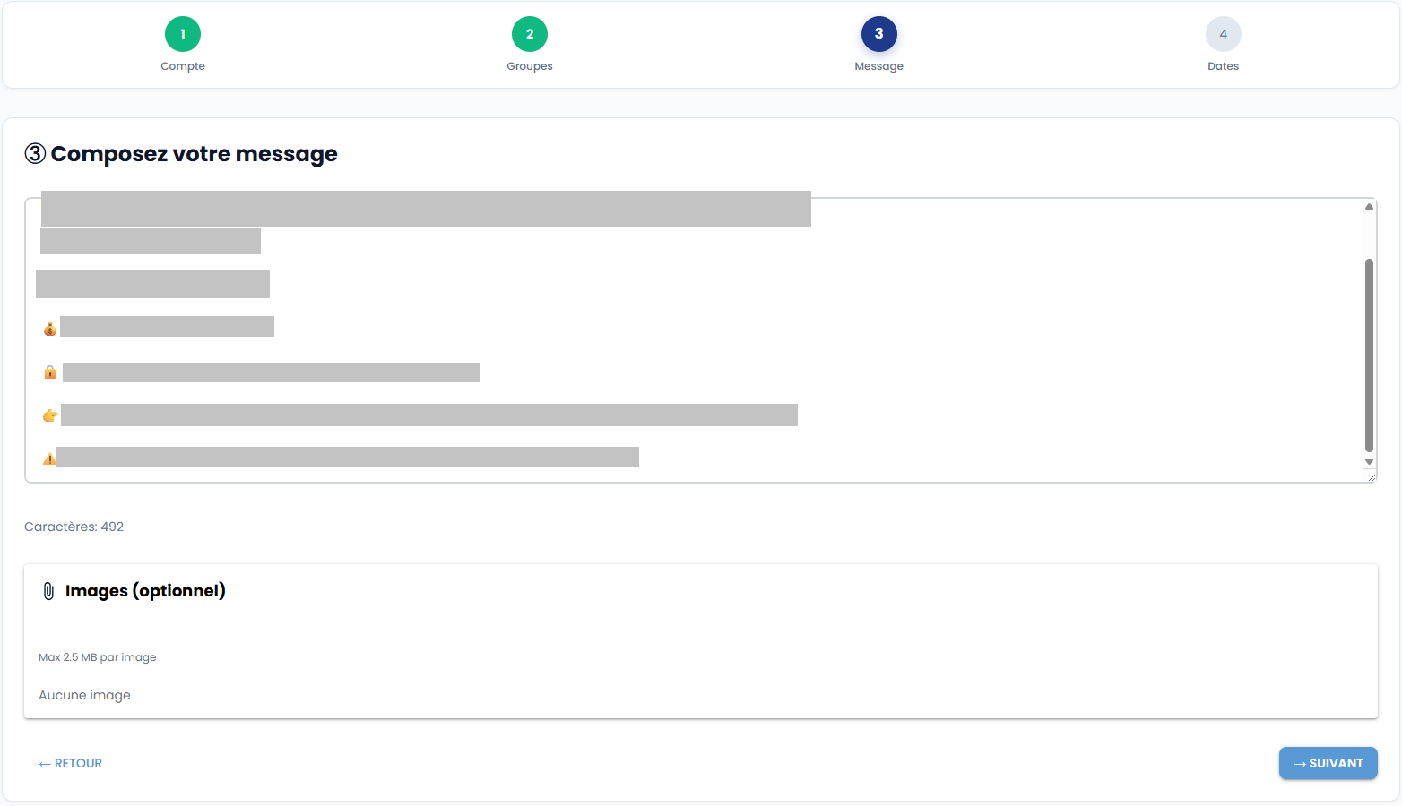Screen dimensions: 1402x806
Task: Click the pointing hand emoji in message
Action: coord(50,416)
